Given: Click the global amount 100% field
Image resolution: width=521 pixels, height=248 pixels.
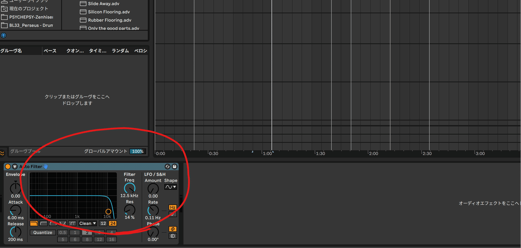Looking at the screenshot, I should (x=138, y=151).
